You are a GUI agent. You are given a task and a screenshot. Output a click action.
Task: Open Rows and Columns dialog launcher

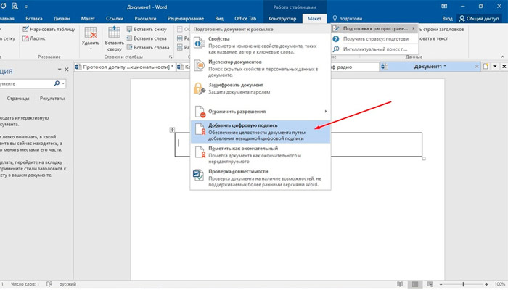pyautogui.click(x=171, y=57)
